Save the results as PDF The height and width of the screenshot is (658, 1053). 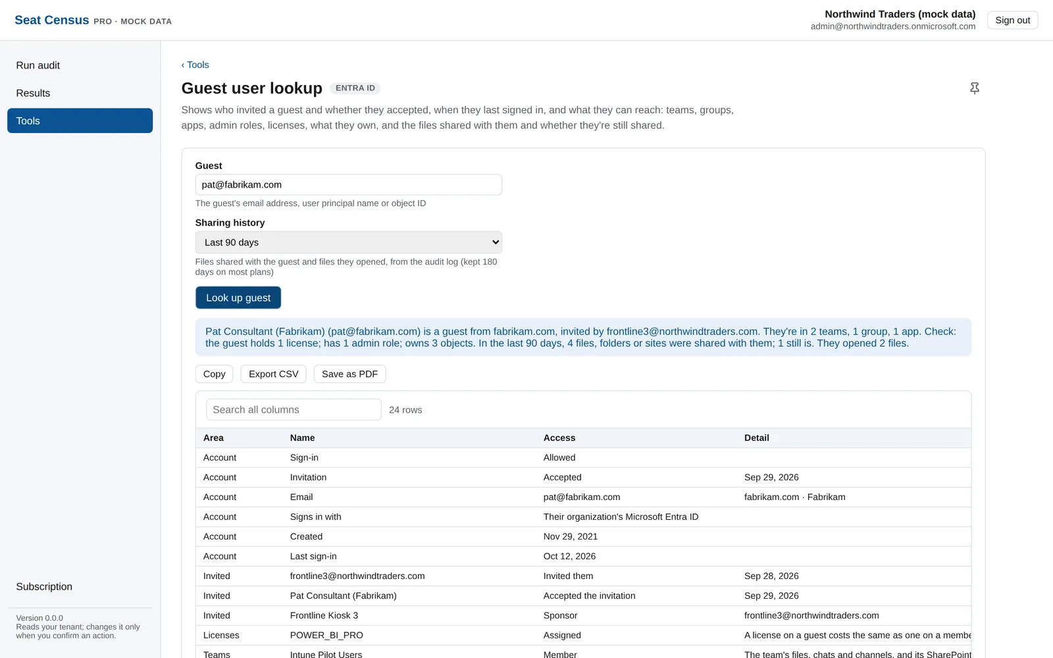349,374
